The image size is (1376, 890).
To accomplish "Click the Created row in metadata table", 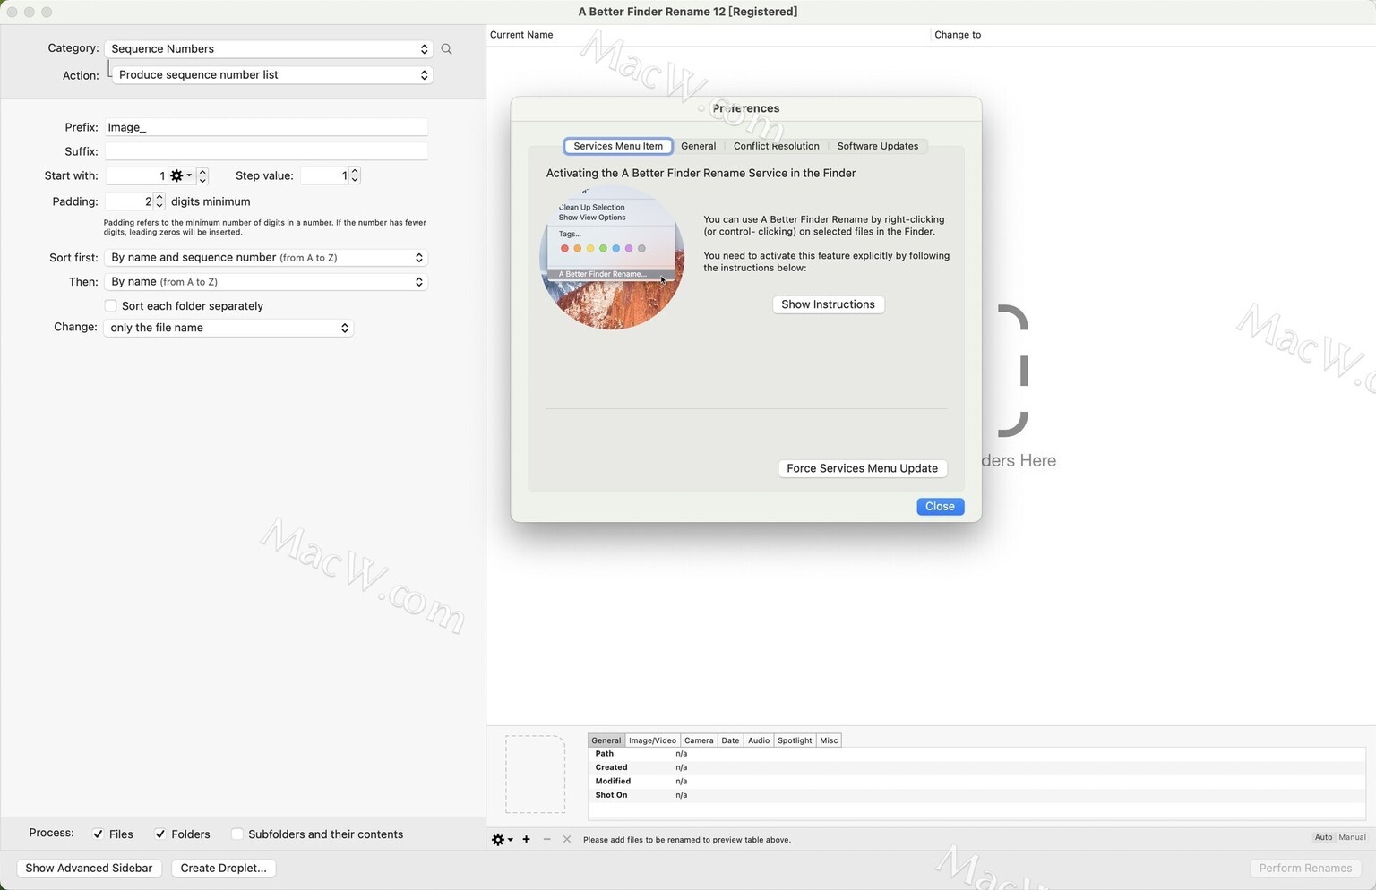I will [x=976, y=767].
